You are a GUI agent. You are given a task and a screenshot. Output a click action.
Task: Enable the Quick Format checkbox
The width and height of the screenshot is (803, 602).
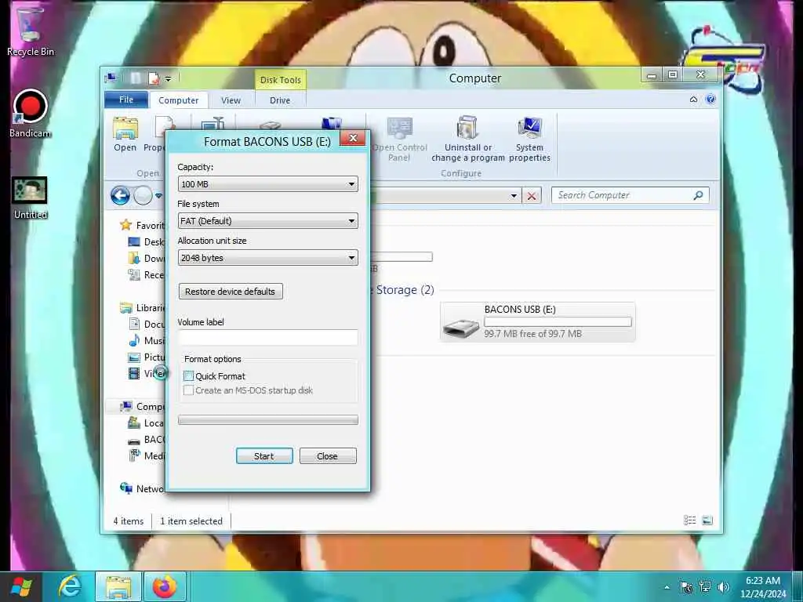pyautogui.click(x=188, y=375)
